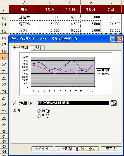Click the 電気代 legend entry in chart preview
124x156 pixels.
click(x=103, y=70)
